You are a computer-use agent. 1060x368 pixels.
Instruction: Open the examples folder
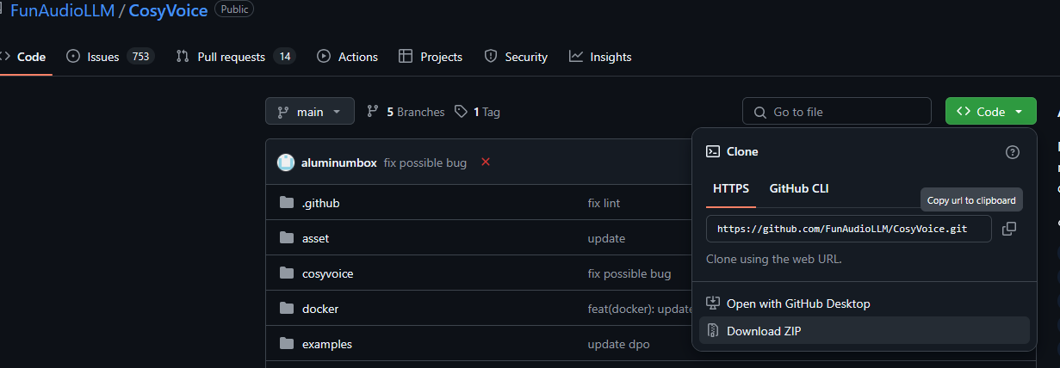coord(327,344)
